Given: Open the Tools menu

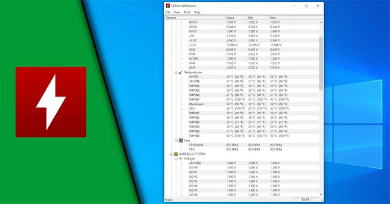Looking at the screenshot, I should click(x=187, y=12).
